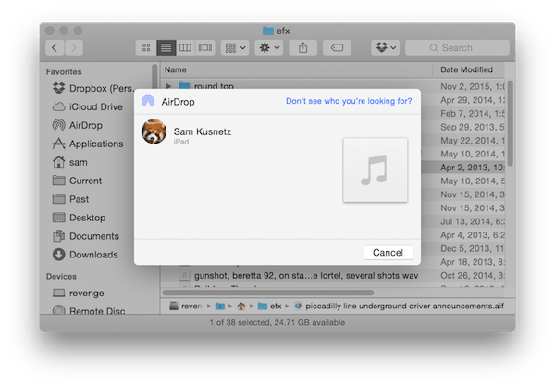The image size is (555, 388).
Task: Open the Action gear menu
Action: tap(270, 47)
